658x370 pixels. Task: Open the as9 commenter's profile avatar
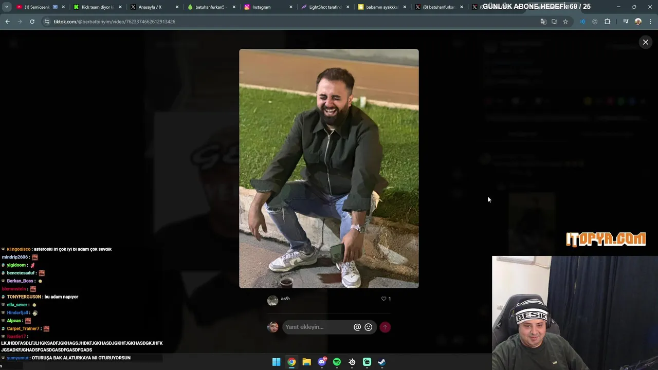click(272, 301)
